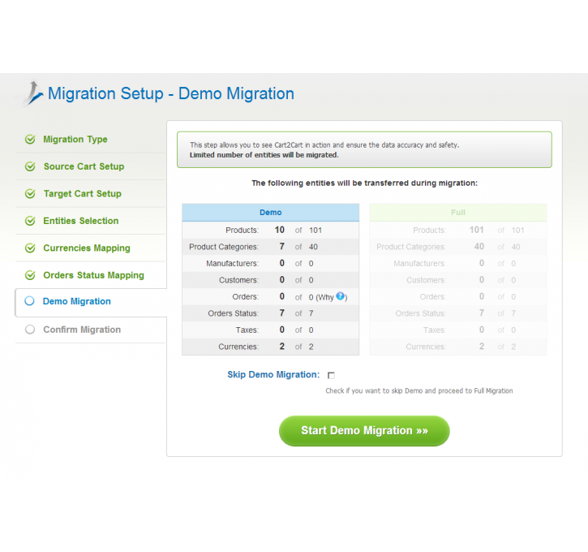Click Orders Status label in Full table
Viewport: 588px width, 552px height.
click(420, 313)
